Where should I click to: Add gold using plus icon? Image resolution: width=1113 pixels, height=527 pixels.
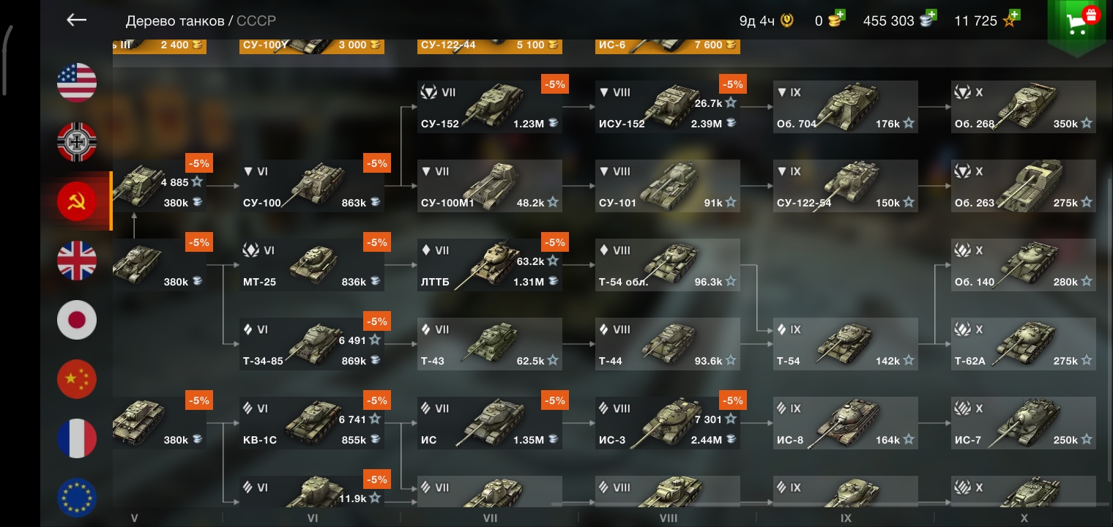pos(839,15)
